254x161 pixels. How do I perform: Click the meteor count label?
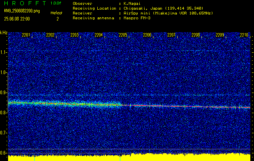point(57,13)
